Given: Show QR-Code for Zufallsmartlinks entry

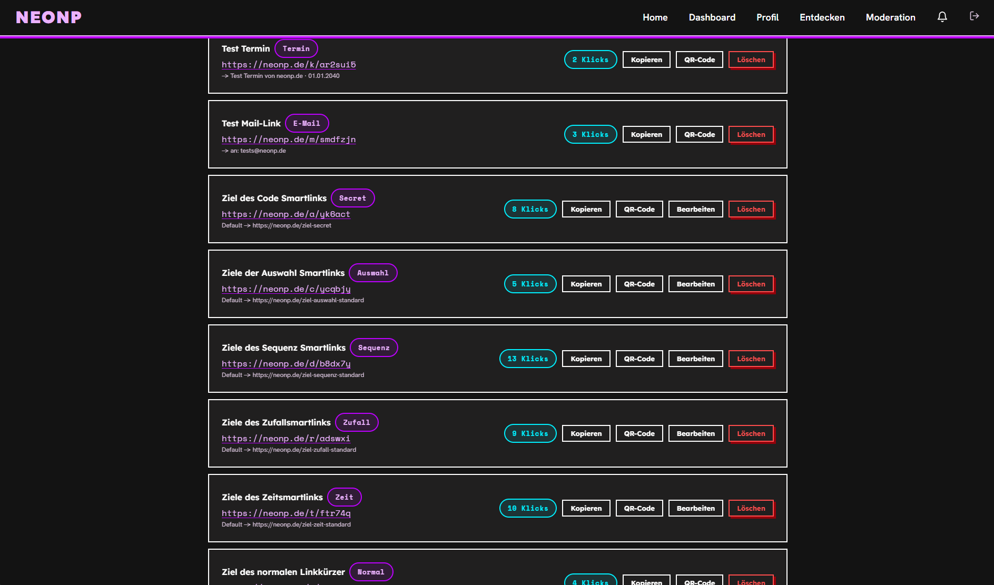Looking at the screenshot, I should [639, 433].
